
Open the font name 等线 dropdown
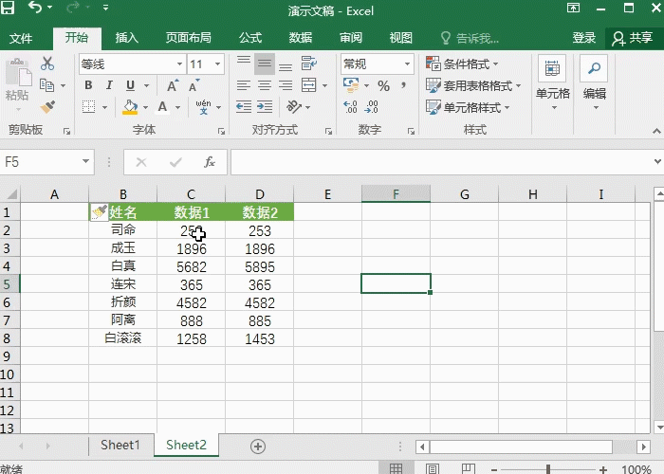point(179,64)
